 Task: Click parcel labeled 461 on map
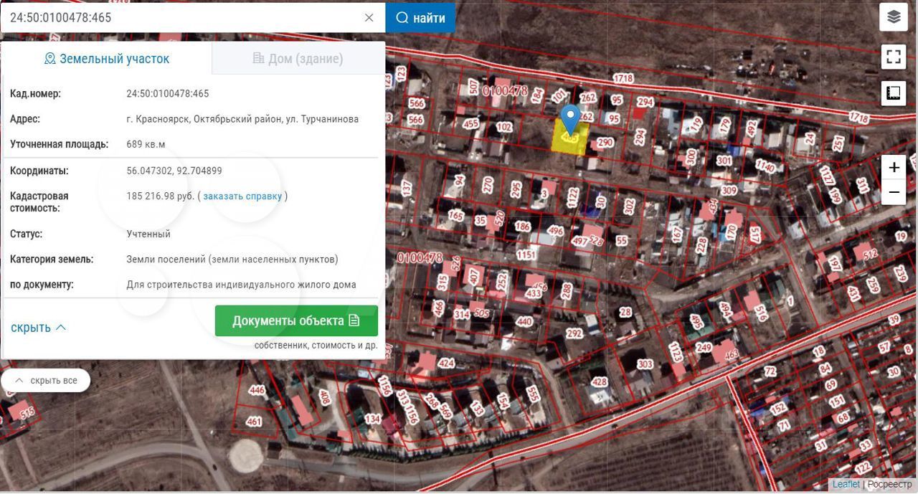[254, 422]
